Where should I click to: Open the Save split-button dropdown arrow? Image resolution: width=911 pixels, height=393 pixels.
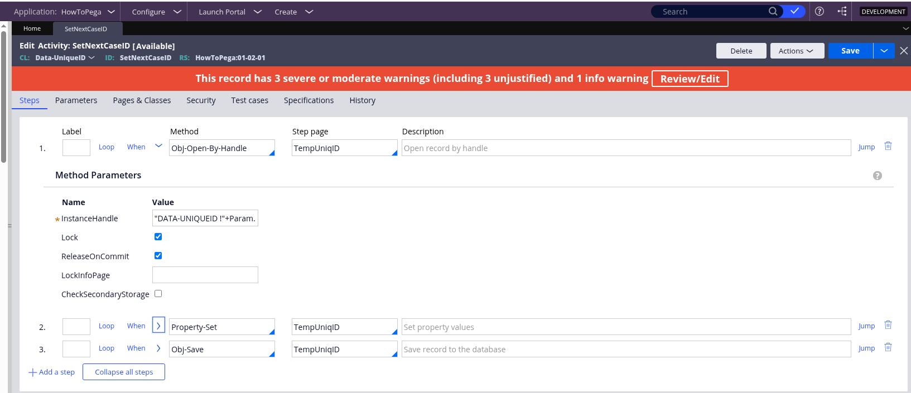click(x=884, y=51)
